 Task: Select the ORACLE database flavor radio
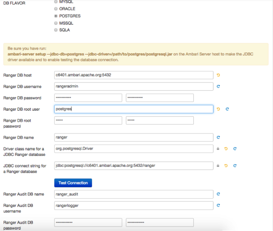tap(56, 9)
